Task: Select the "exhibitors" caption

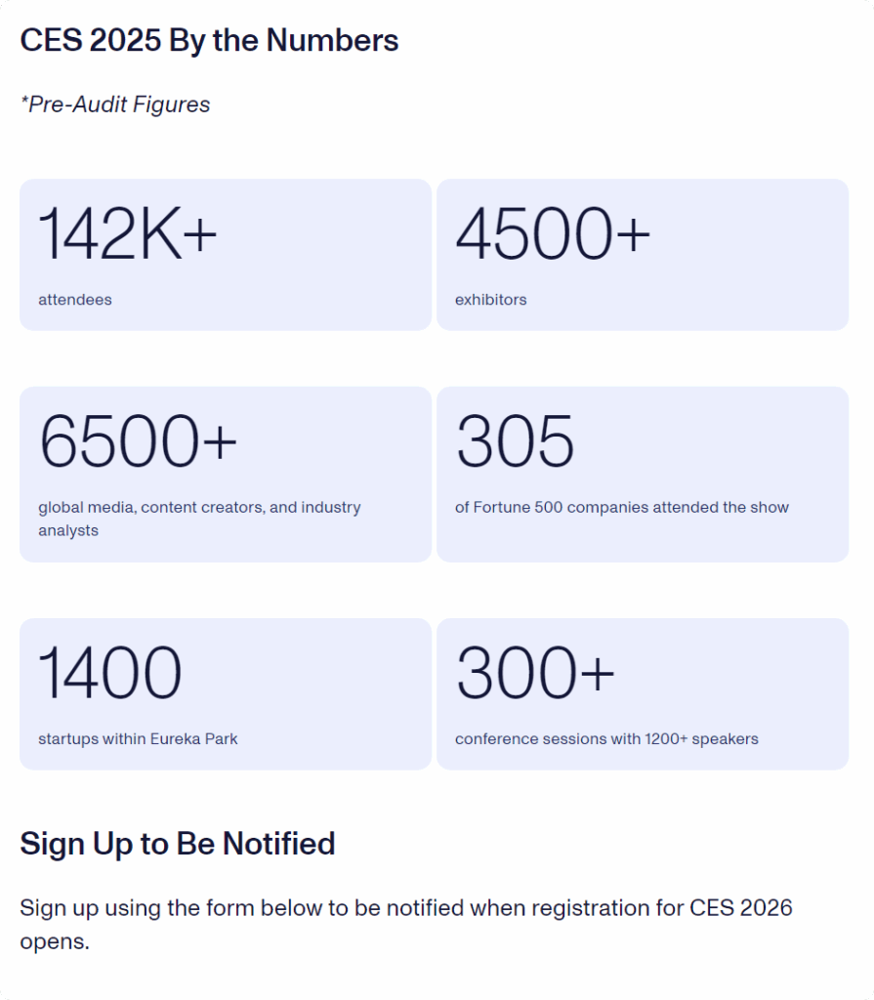Action: pyautogui.click(x=490, y=300)
